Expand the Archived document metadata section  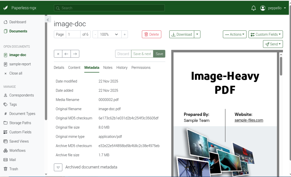point(58,167)
